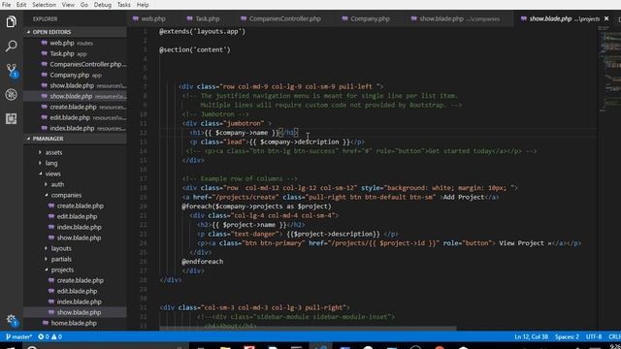Open the View menu

68,5
